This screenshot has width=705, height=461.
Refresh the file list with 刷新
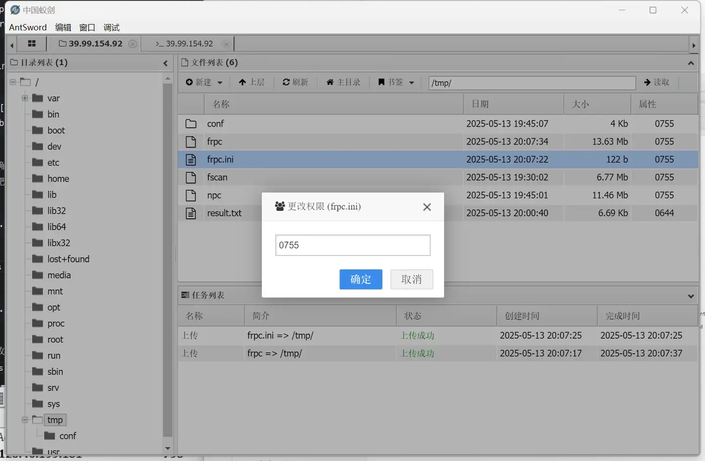295,82
